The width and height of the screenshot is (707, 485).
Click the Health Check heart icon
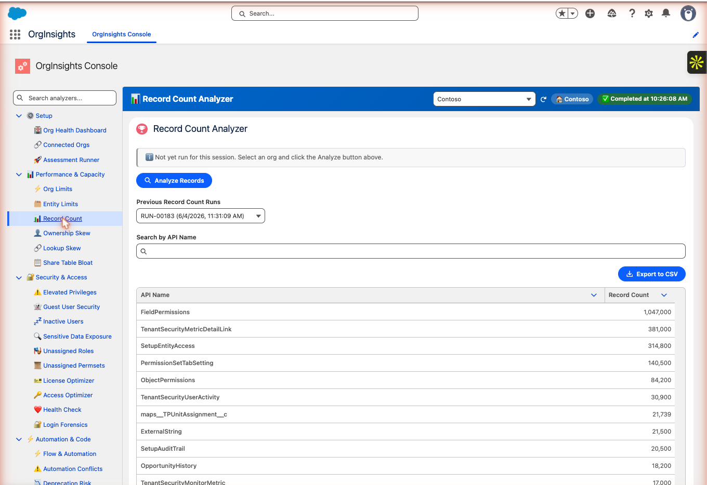tap(37, 410)
